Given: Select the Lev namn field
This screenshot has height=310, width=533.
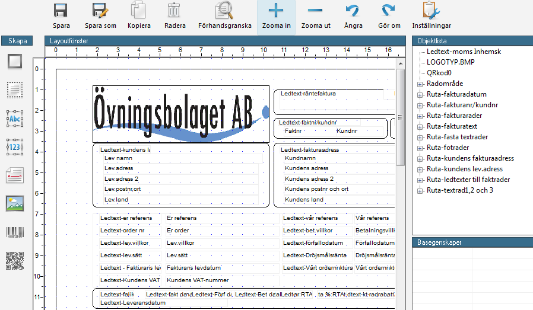Looking at the screenshot, I should 183,158.
